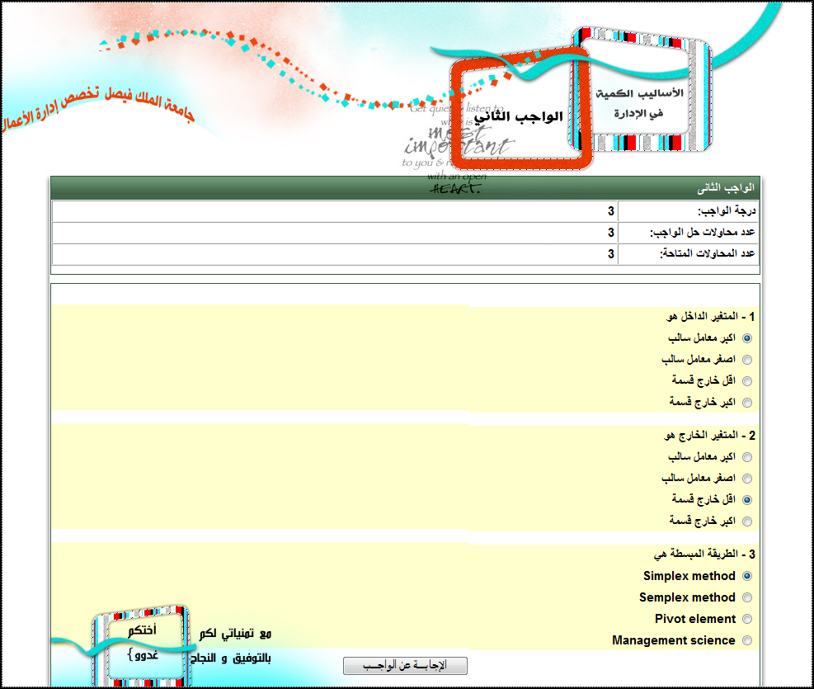
Task: Choose 'اكبر خارج قسمة' radio in question 1
Action: (x=747, y=403)
